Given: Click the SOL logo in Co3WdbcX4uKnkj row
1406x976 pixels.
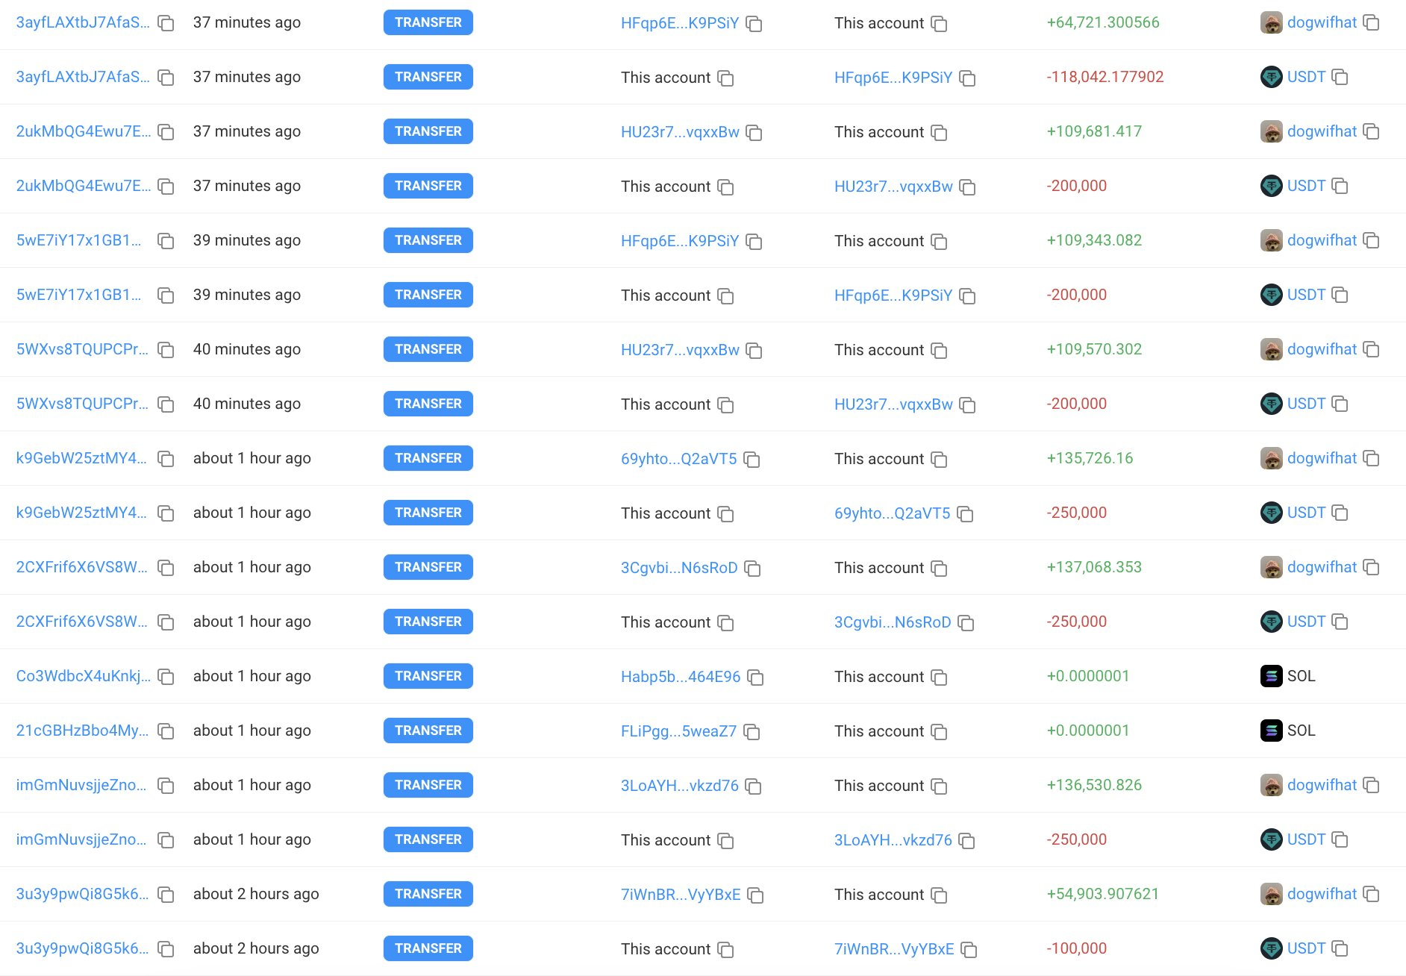Looking at the screenshot, I should (x=1272, y=677).
